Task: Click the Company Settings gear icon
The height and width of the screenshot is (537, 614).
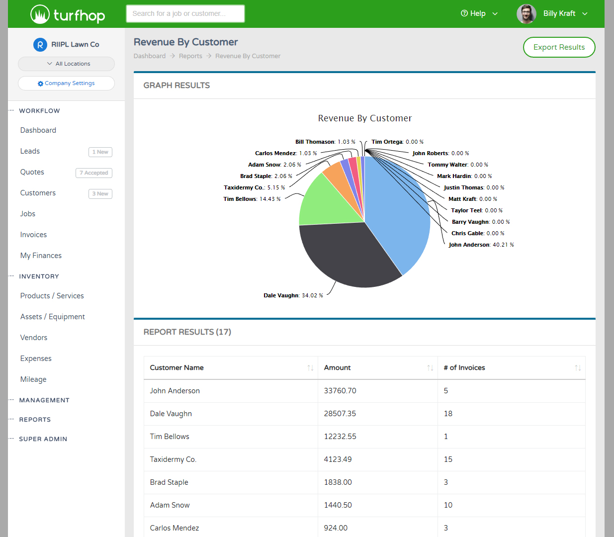Action: 40,84
